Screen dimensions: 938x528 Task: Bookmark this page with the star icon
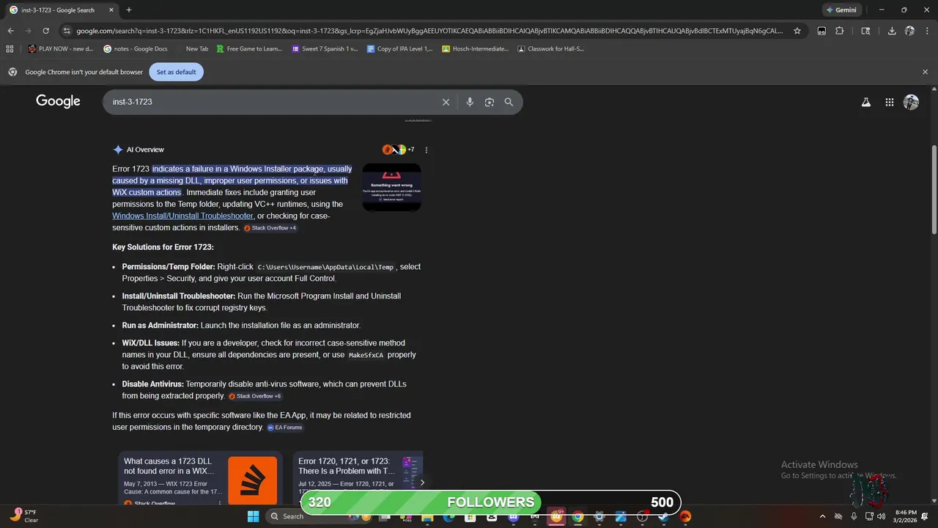pyautogui.click(x=797, y=31)
